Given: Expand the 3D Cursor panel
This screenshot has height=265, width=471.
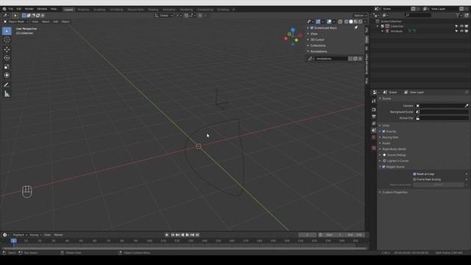Looking at the screenshot, I should coord(317,40).
